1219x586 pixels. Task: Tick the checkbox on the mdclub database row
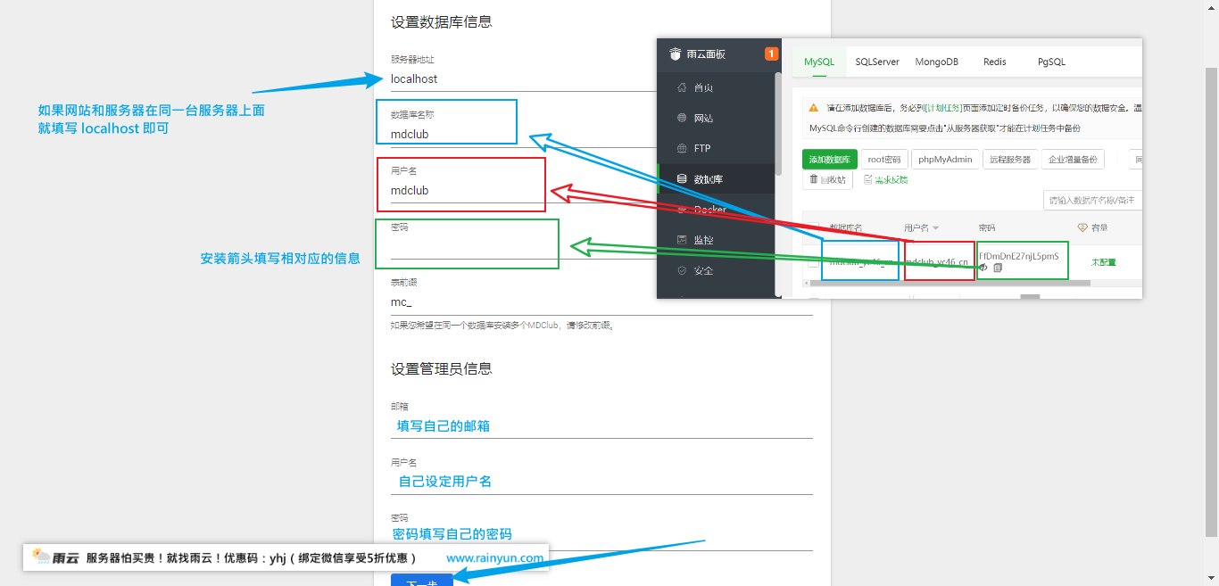coord(813,263)
